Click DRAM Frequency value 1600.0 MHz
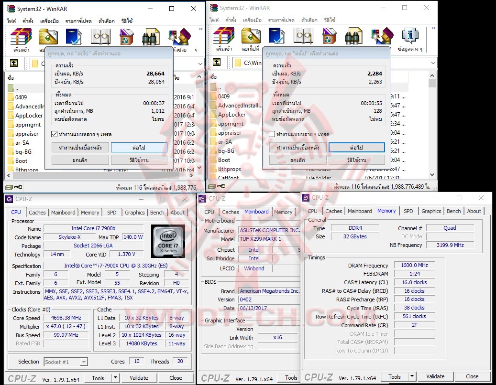This screenshot has height=385, width=496. (414, 265)
